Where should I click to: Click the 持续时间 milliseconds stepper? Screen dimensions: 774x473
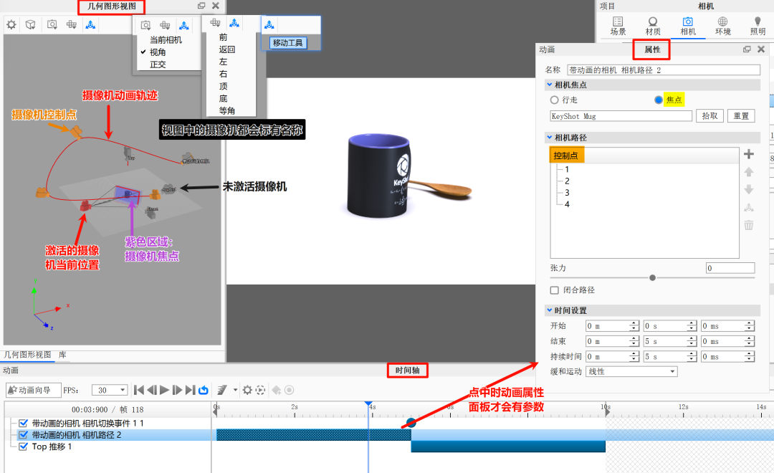(x=727, y=356)
